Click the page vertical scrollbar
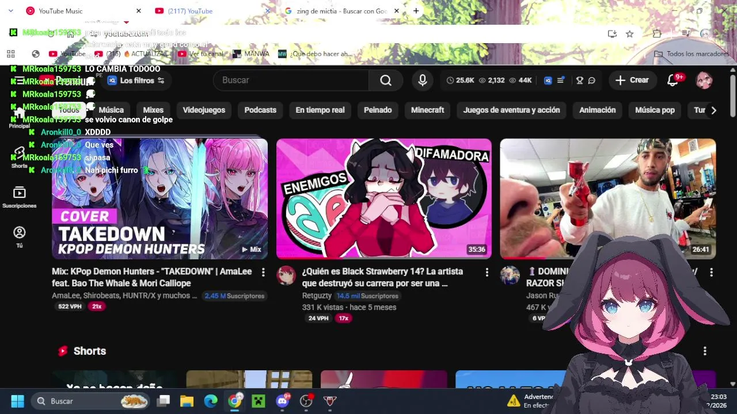The height and width of the screenshot is (414, 737). [732, 95]
